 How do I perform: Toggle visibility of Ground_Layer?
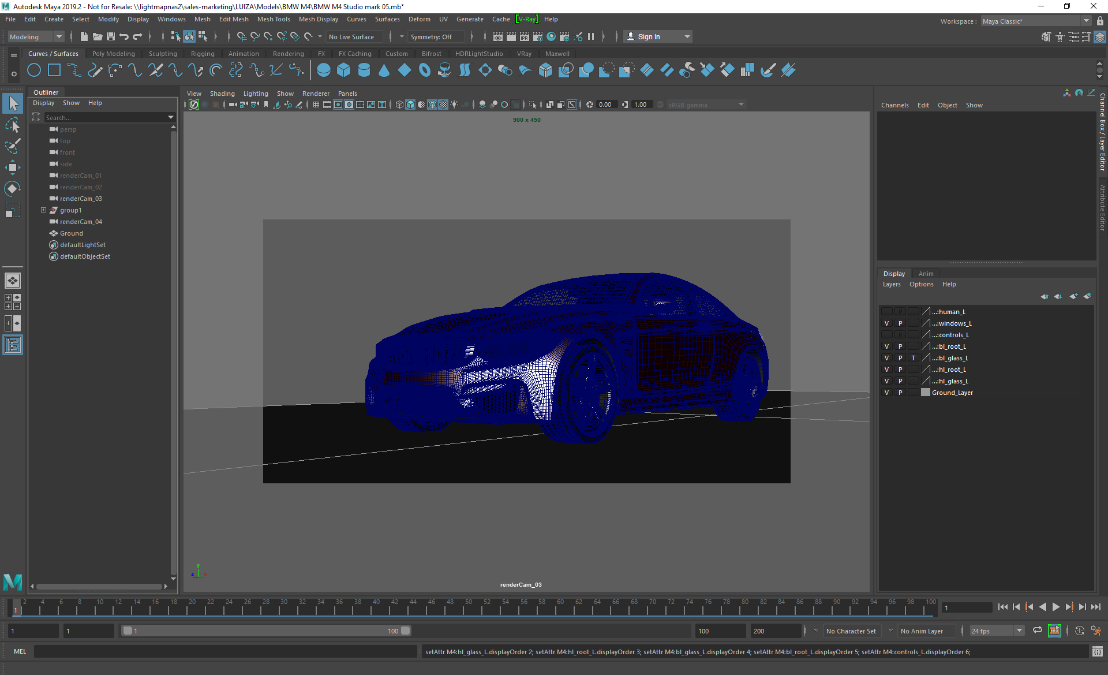click(x=886, y=393)
